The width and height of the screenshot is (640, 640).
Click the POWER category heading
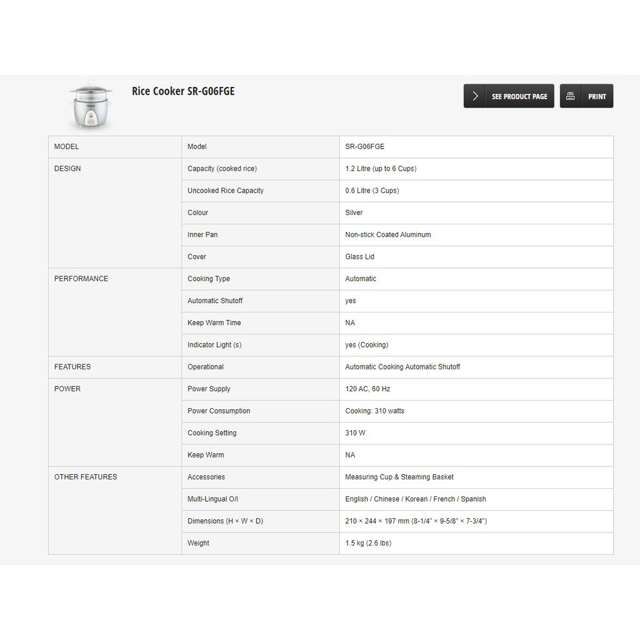67,389
